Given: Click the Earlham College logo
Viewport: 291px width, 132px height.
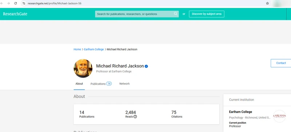Looking at the screenshot, I should point(279,116).
